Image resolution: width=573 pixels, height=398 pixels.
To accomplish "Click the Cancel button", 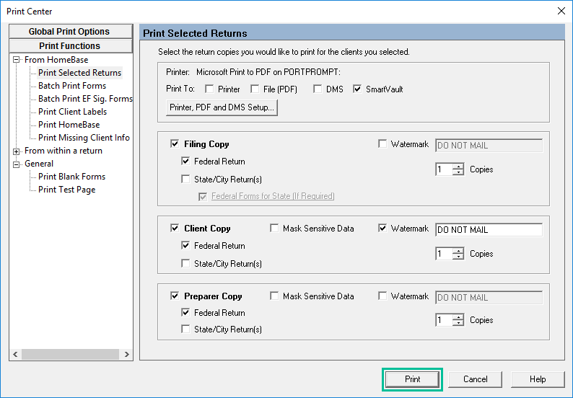I will click(x=475, y=379).
